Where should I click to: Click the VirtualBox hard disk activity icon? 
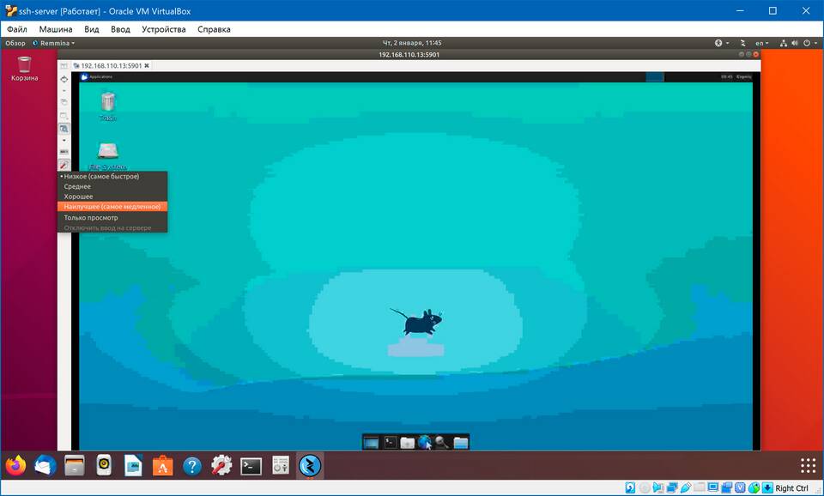click(630, 488)
